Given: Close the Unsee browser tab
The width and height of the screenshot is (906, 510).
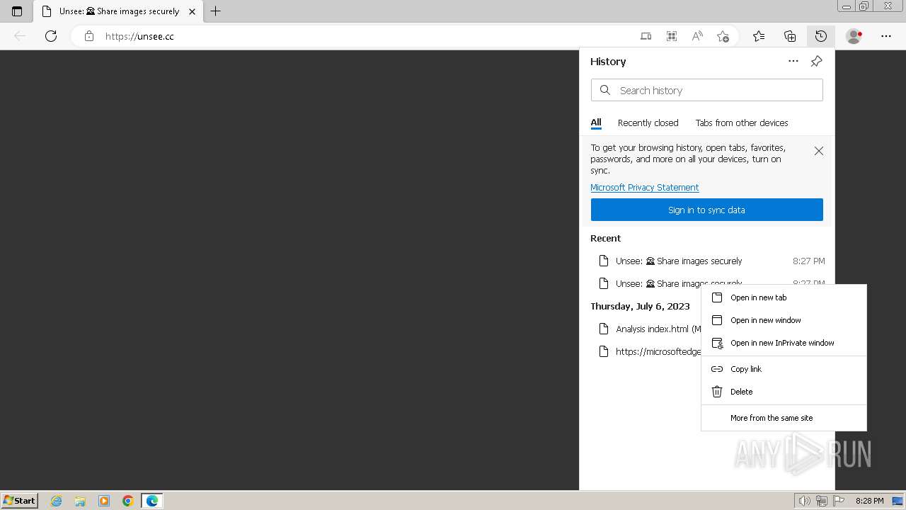Looking at the screenshot, I should 192,11.
